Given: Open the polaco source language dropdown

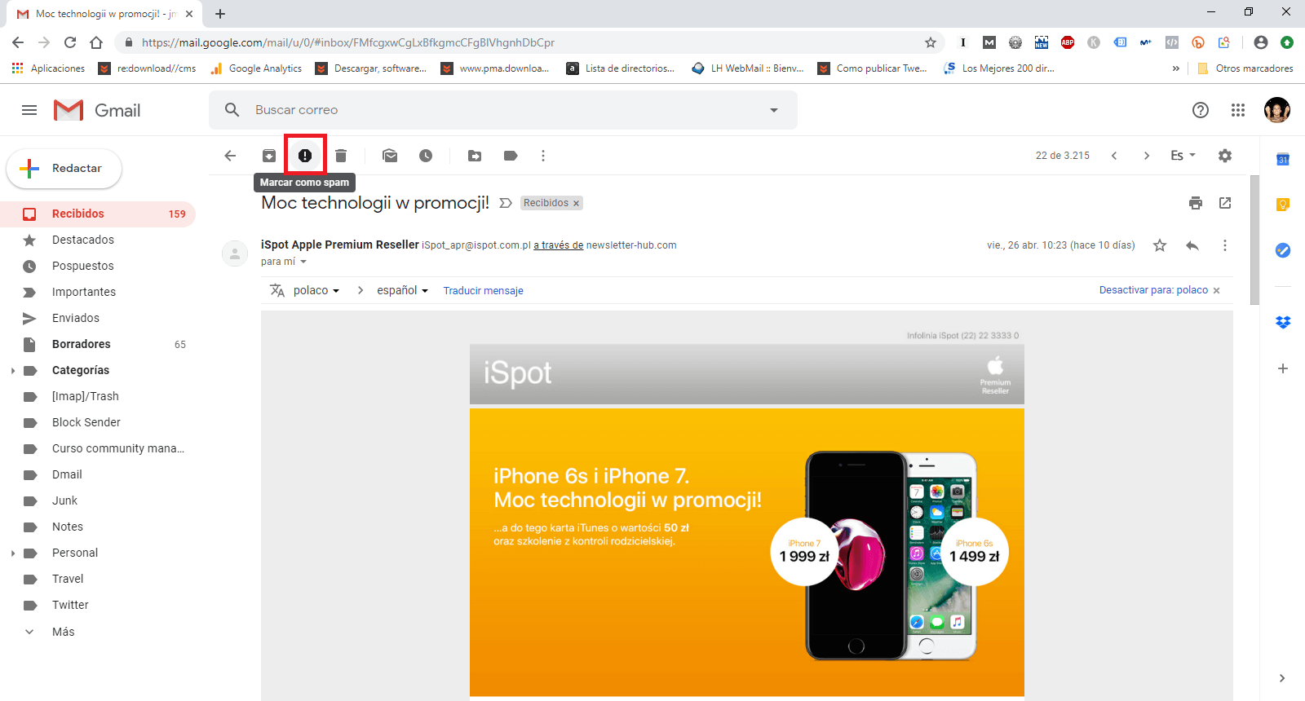Looking at the screenshot, I should 316,291.
